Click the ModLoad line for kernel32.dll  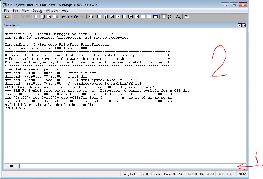click(71, 80)
